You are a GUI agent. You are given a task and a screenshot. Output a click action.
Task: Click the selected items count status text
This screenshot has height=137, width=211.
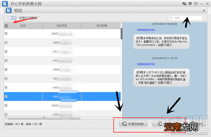point(23,124)
